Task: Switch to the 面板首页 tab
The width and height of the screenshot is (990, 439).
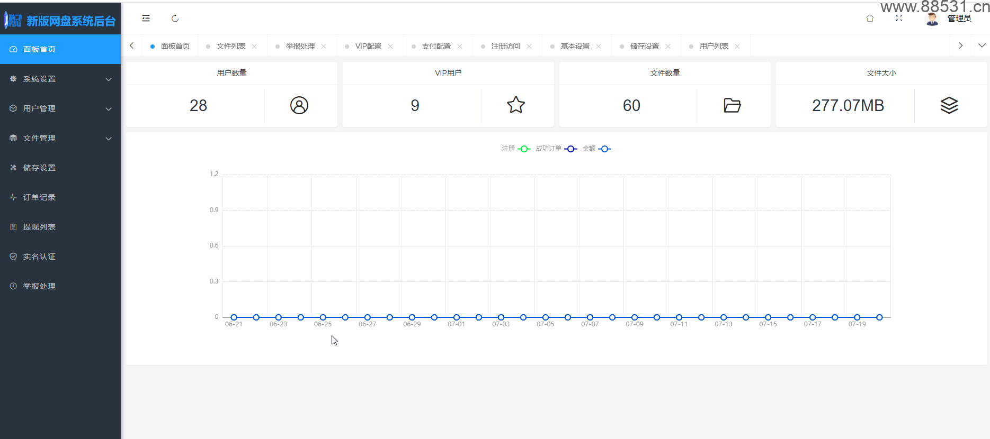Action: (x=170, y=46)
